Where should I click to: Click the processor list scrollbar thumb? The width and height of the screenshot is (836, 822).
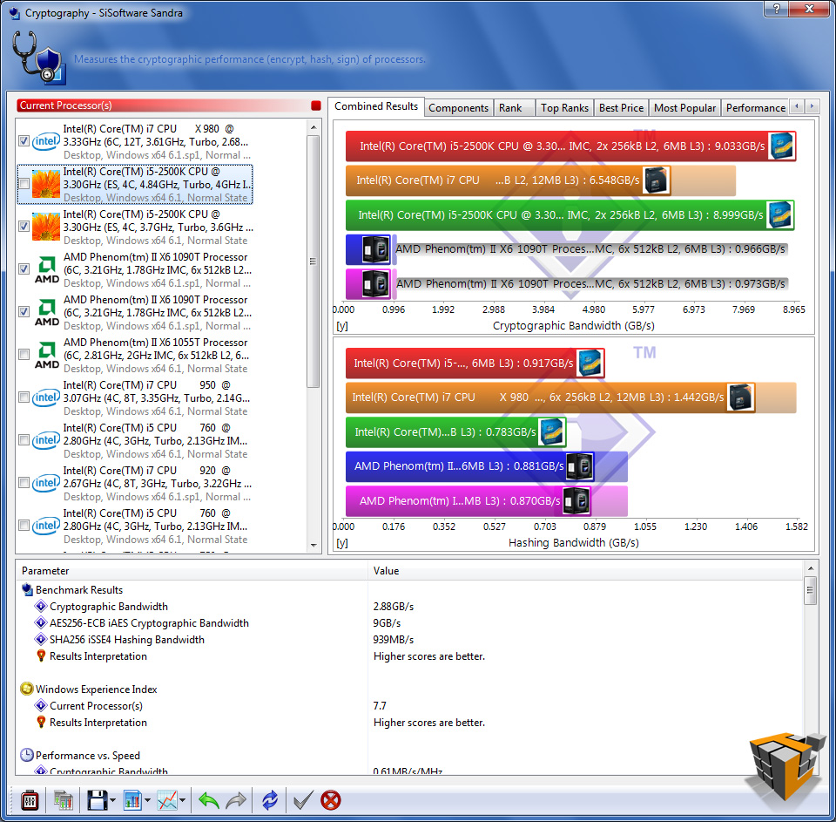pyautogui.click(x=313, y=262)
